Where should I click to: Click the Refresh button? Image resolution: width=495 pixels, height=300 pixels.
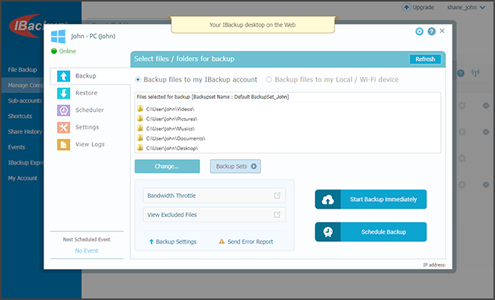[x=425, y=59]
